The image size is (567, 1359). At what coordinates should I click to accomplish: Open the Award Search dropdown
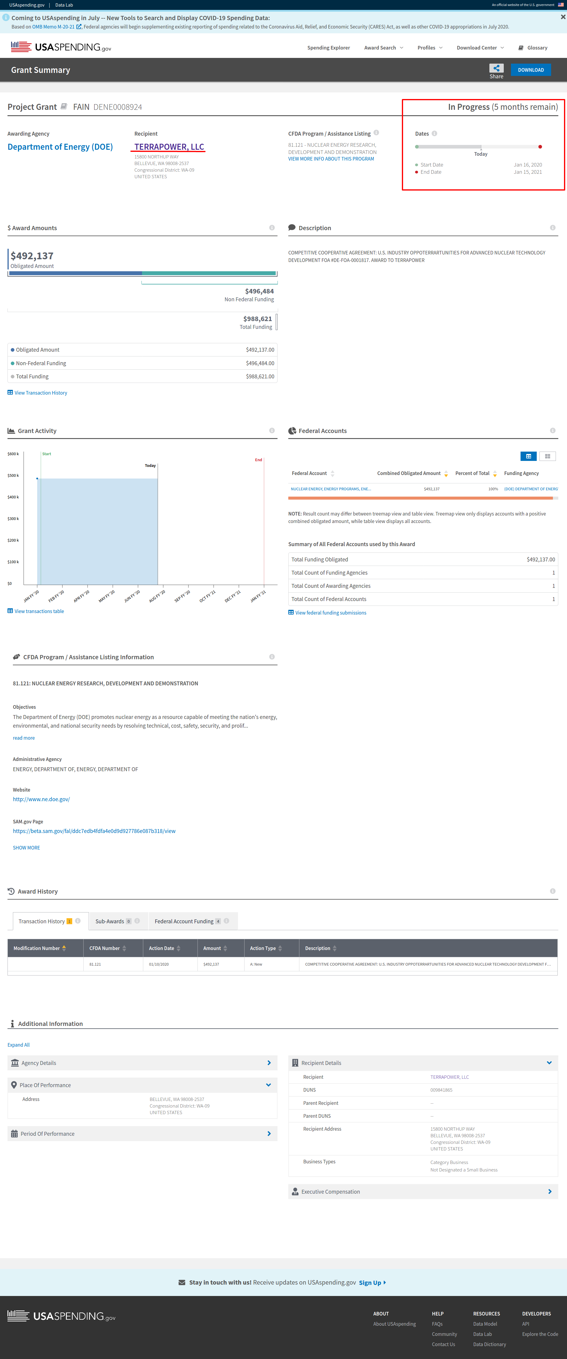[384, 47]
